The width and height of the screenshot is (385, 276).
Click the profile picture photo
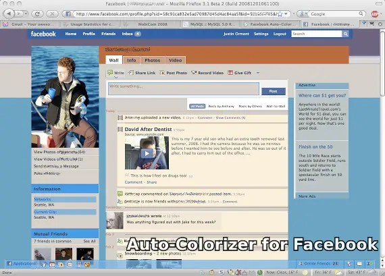(65, 97)
